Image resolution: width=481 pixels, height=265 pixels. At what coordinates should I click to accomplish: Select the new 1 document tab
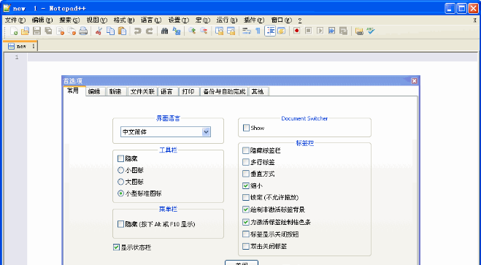point(20,46)
